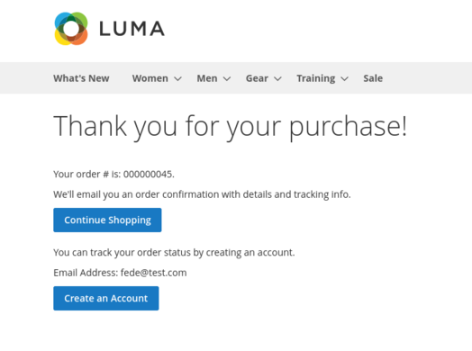Viewport: 472px width, 351px height.
Task: Click the 'Your order # is' label
Action: click(87, 174)
